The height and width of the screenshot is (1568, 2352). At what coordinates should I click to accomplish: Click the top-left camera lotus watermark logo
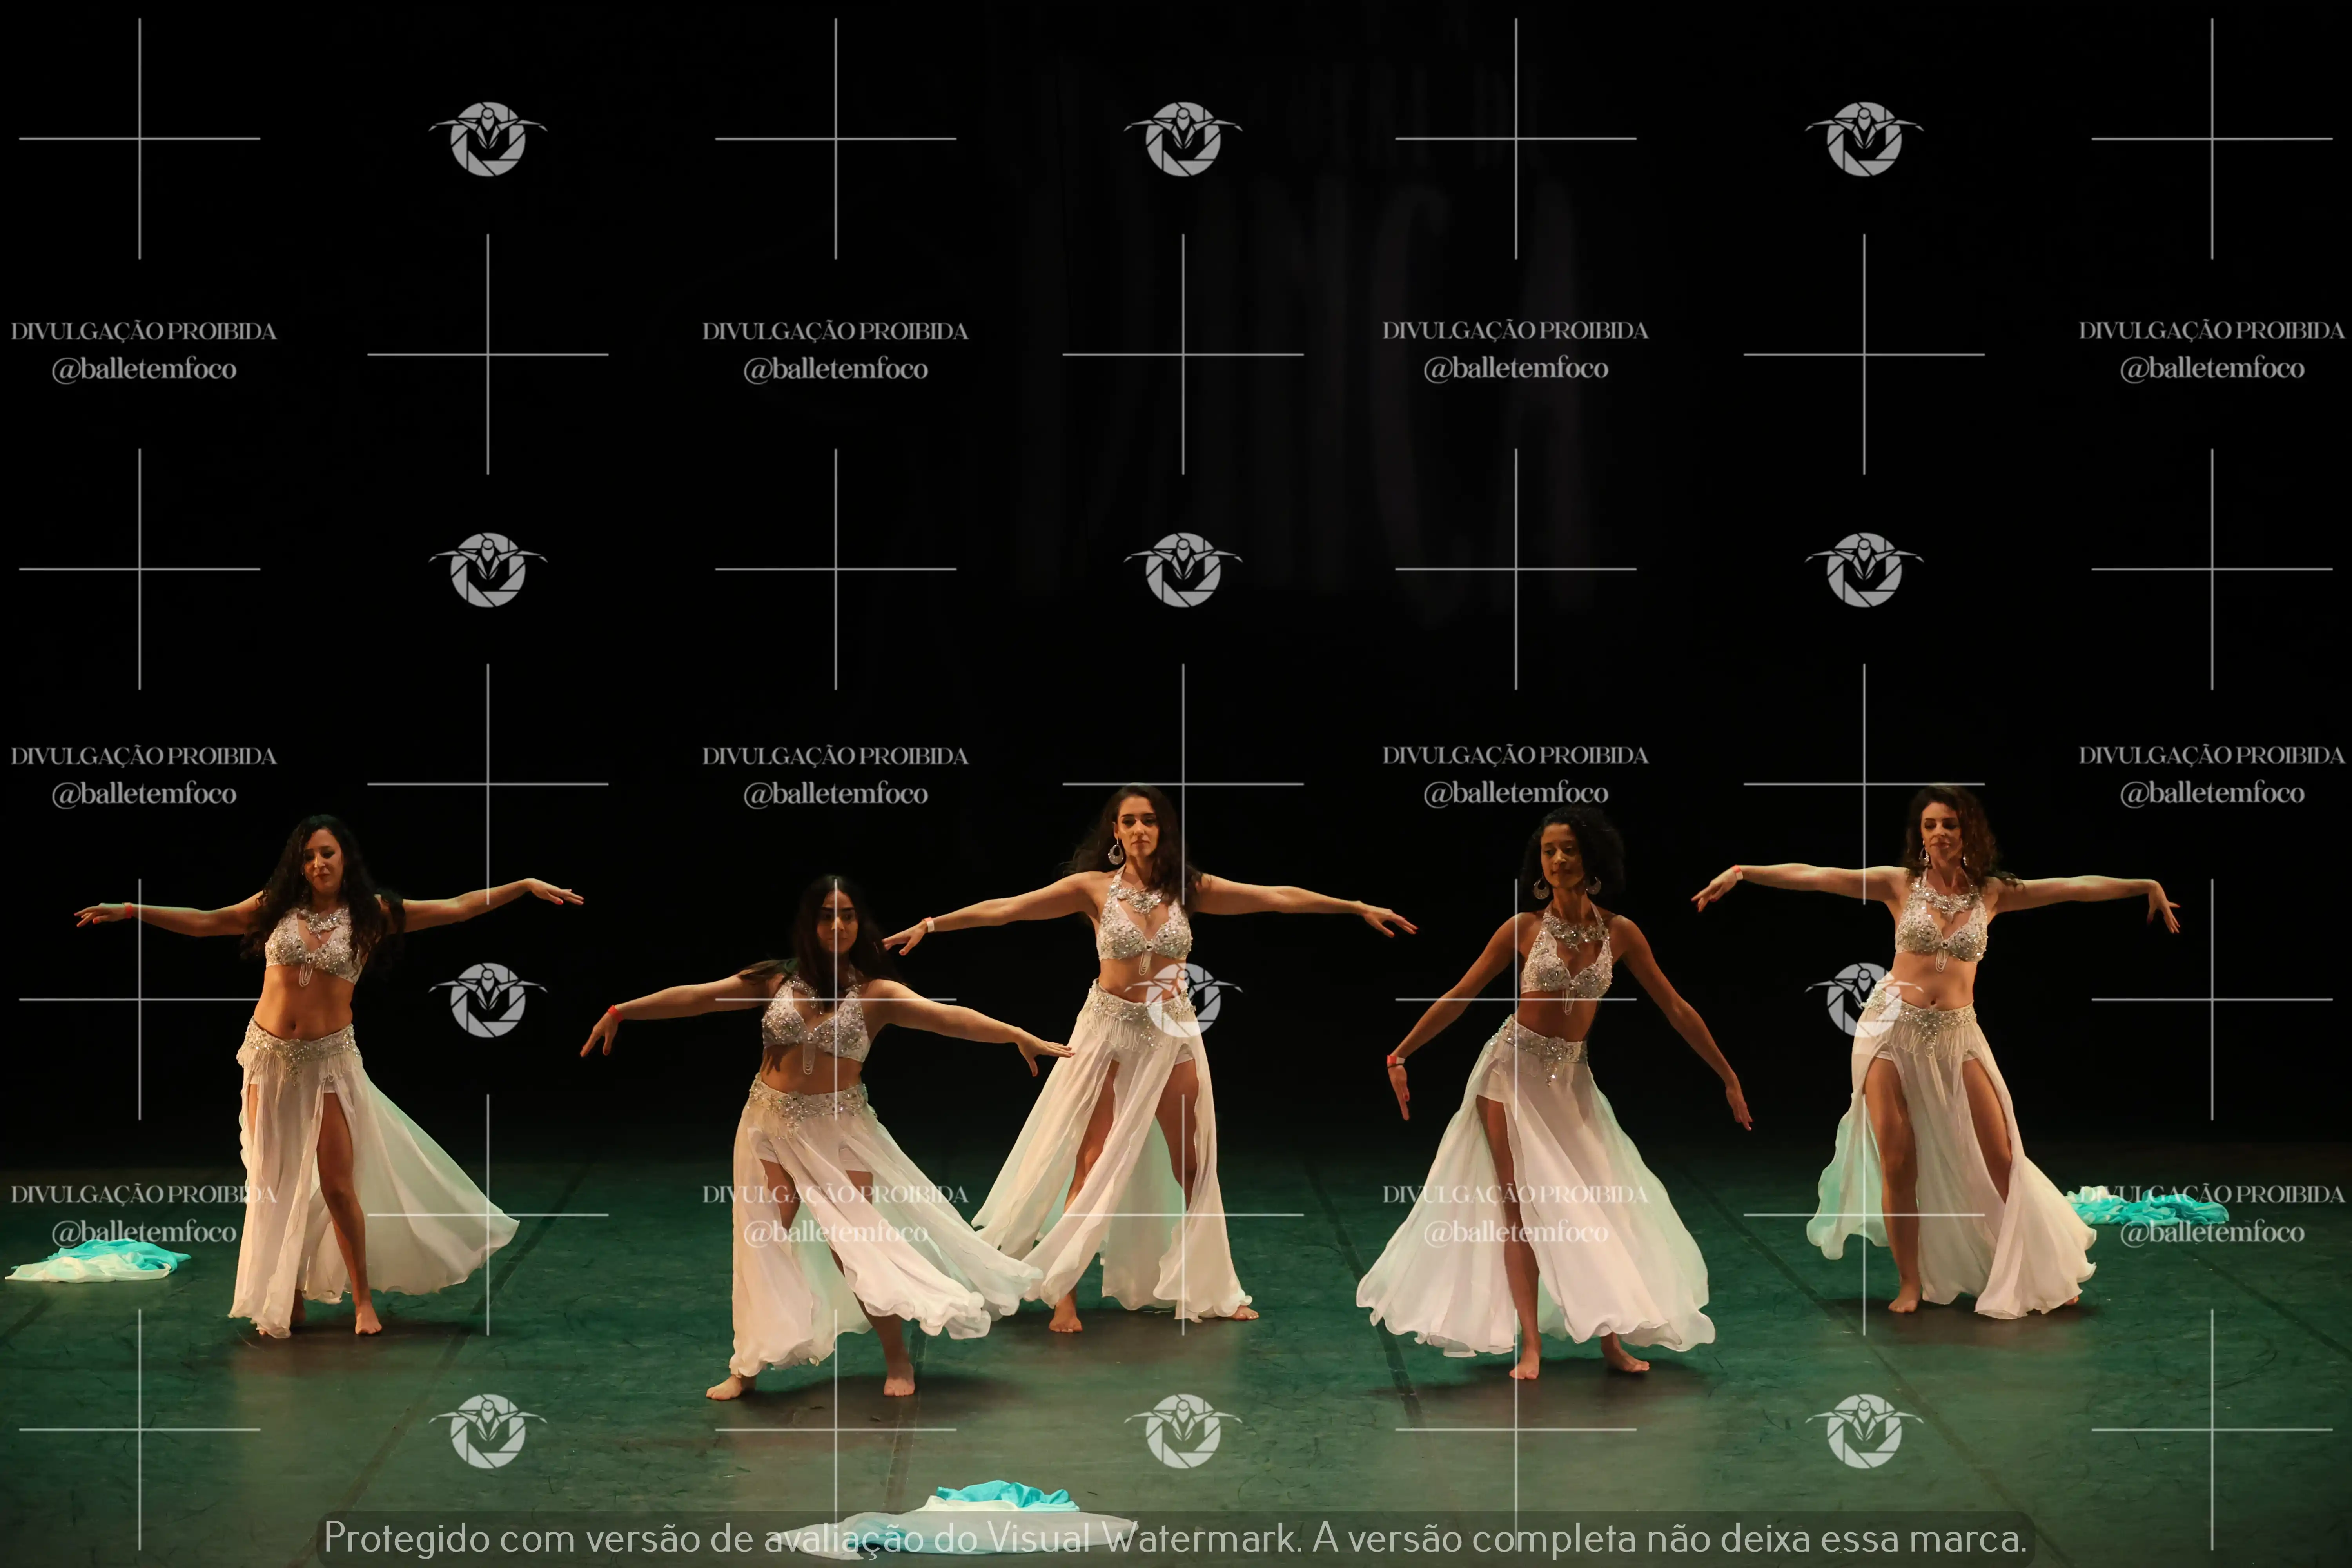pos(488,139)
